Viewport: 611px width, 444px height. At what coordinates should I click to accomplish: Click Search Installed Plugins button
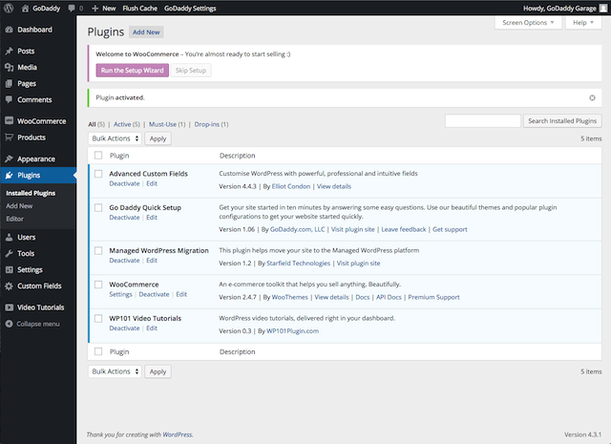point(562,121)
